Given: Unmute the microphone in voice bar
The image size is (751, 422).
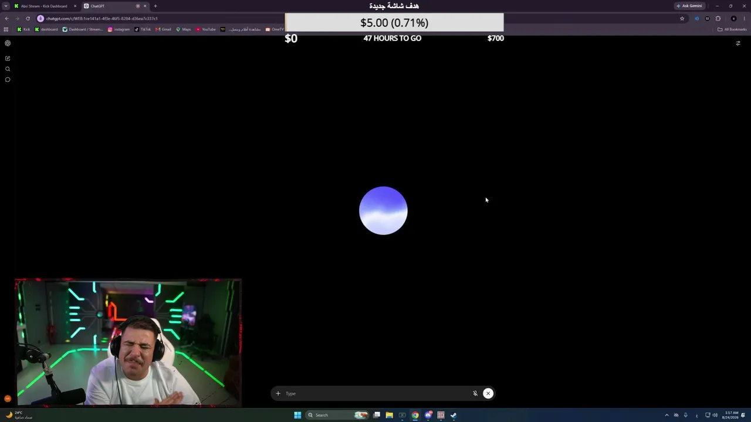Looking at the screenshot, I should 475,393.
